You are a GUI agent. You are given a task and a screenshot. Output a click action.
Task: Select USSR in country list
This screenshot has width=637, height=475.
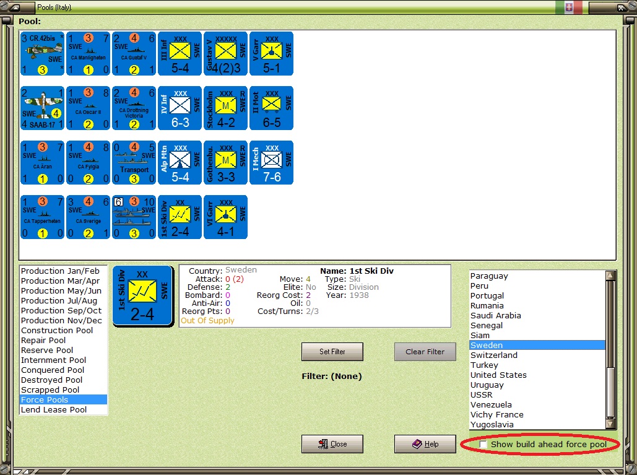pyautogui.click(x=537, y=395)
